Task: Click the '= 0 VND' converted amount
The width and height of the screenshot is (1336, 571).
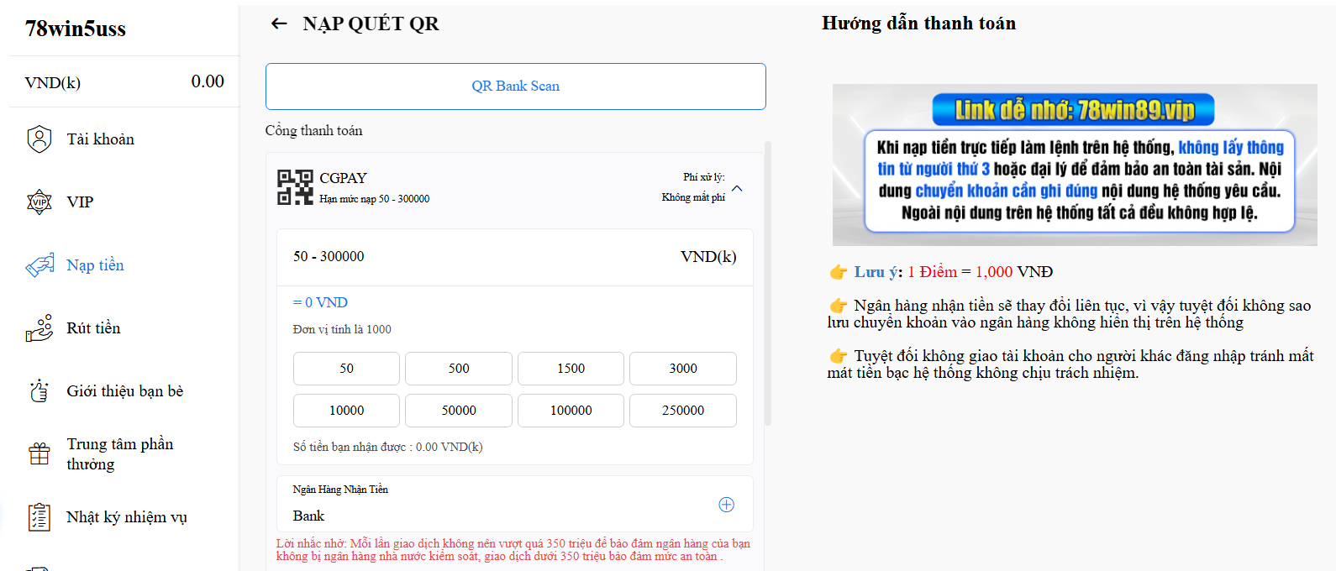Action: [x=320, y=302]
